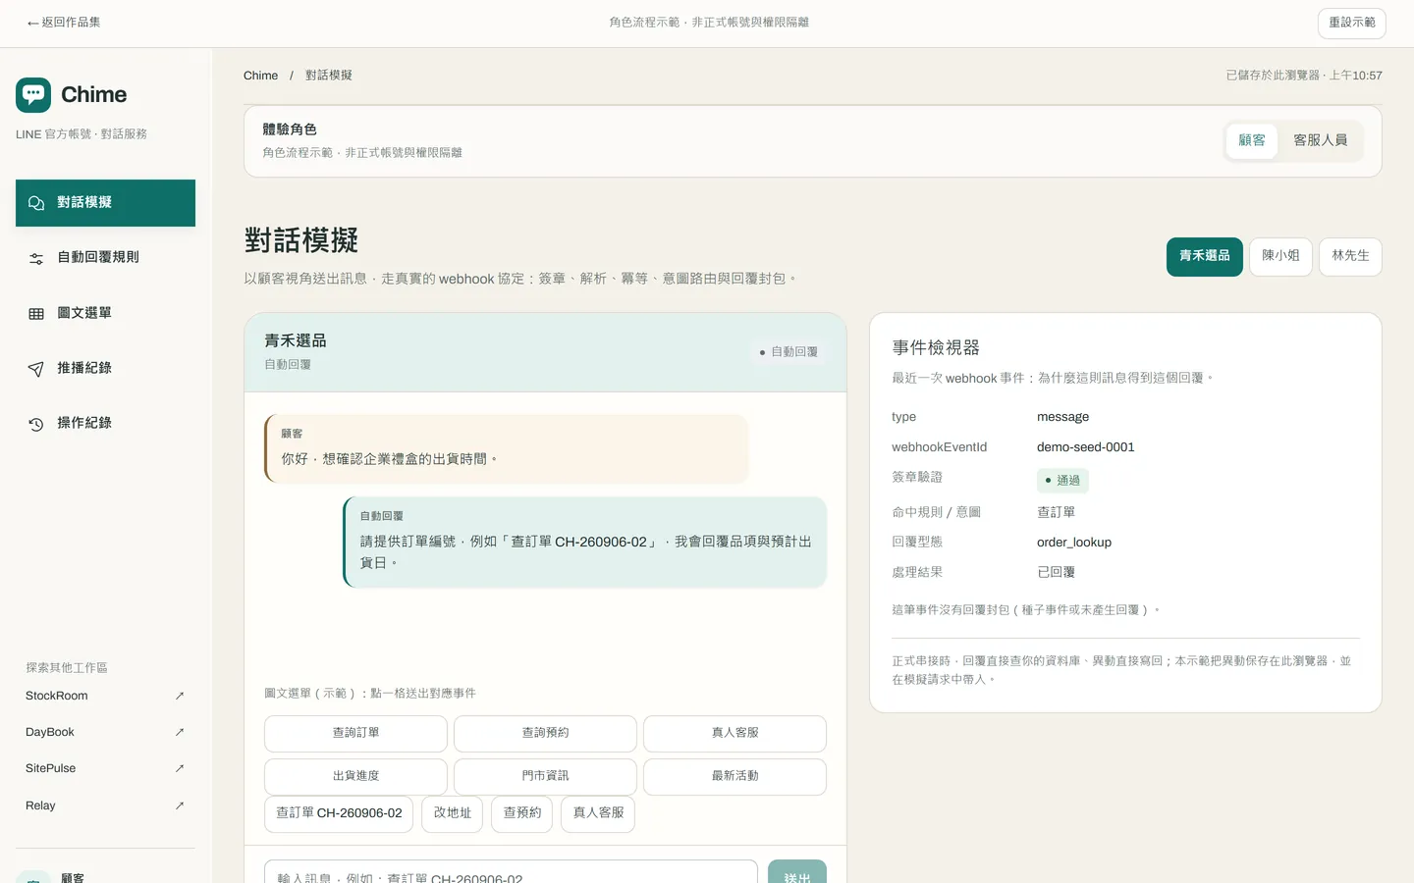This screenshot has height=883, width=1414.
Task: Click the 真人客服 rich menu cell
Action: [734, 734]
